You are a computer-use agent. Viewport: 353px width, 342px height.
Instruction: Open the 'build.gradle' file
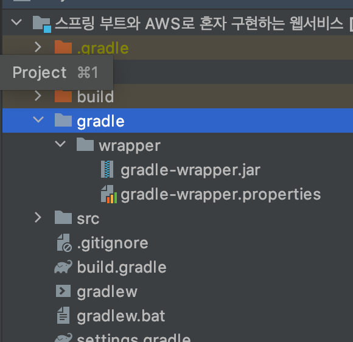click(122, 268)
